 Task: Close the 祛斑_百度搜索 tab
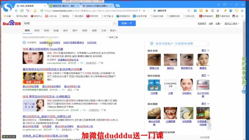(45, 6)
